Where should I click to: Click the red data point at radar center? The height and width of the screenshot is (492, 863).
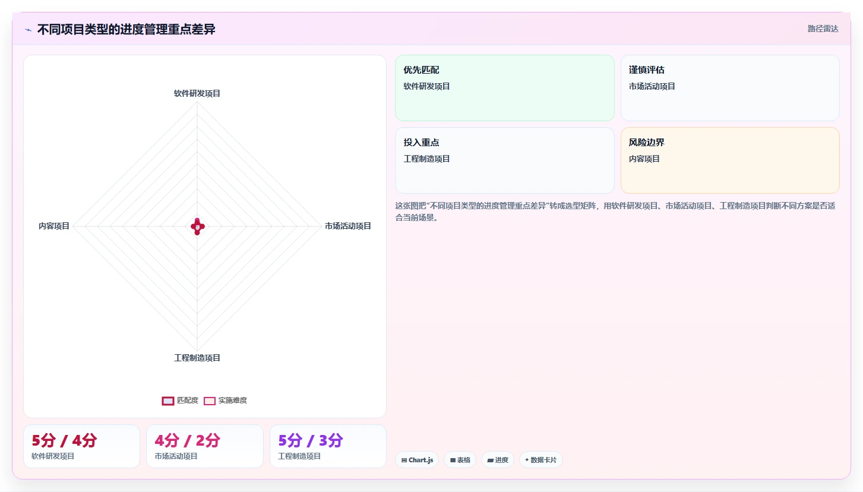pos(198,226)
